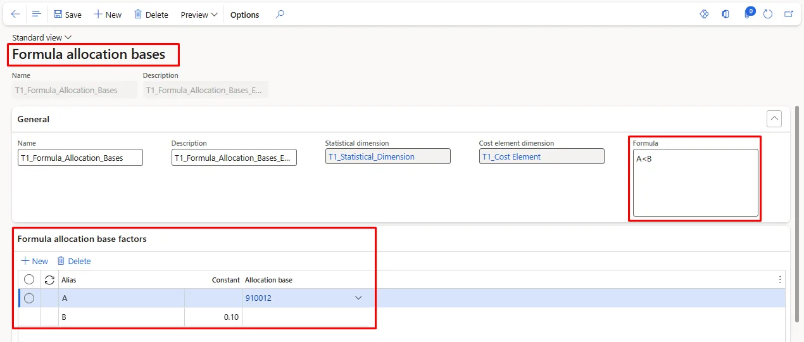Open form in new window icon
The image size is (804, 342).
[x=789, y=14]
